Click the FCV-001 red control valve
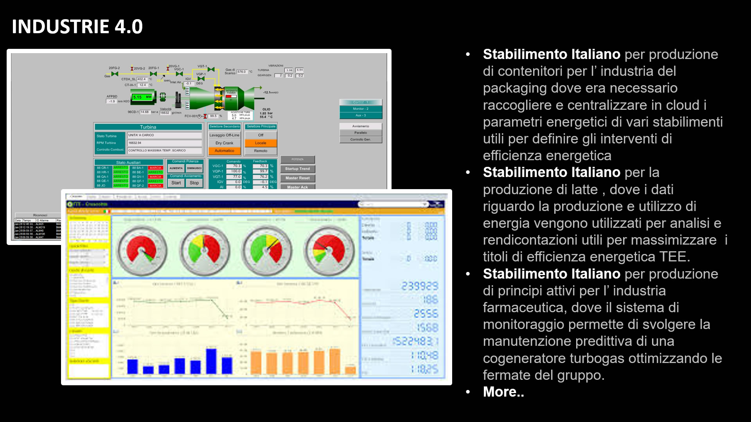Screen dimensions: 751x422 [x=205, y=116]
